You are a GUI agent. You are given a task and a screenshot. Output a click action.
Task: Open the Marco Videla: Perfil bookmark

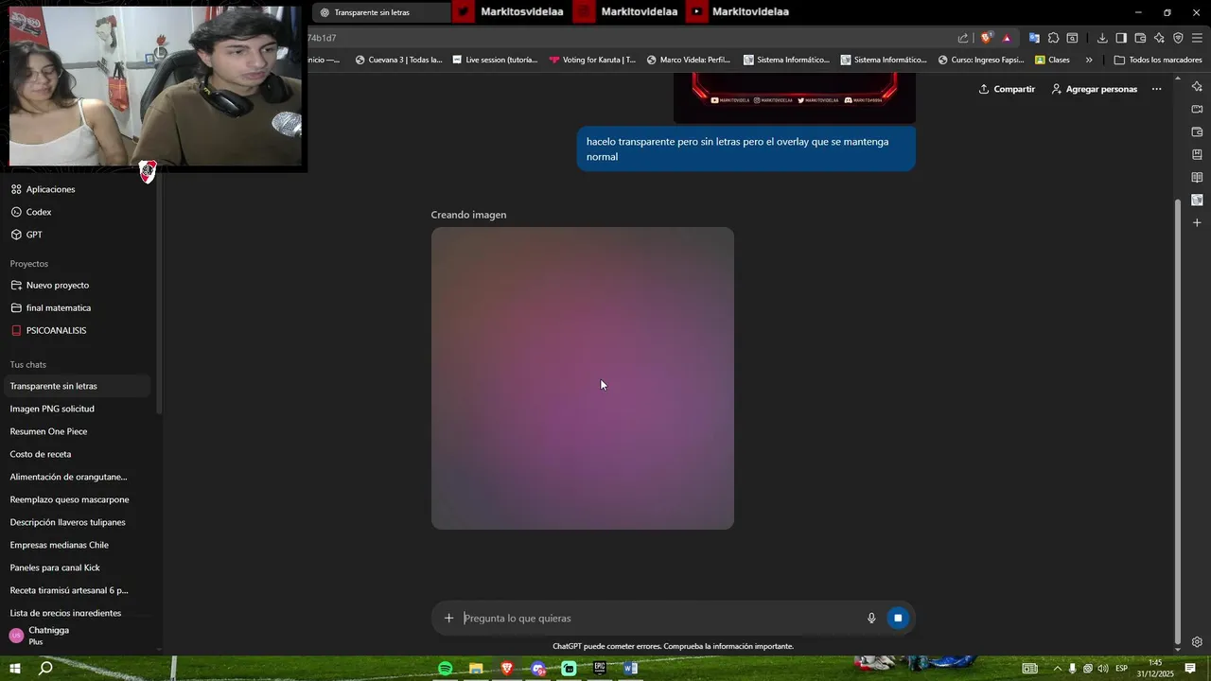pos(688,60)
